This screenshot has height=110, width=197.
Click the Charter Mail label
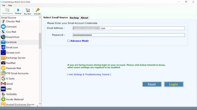point(13,21)
